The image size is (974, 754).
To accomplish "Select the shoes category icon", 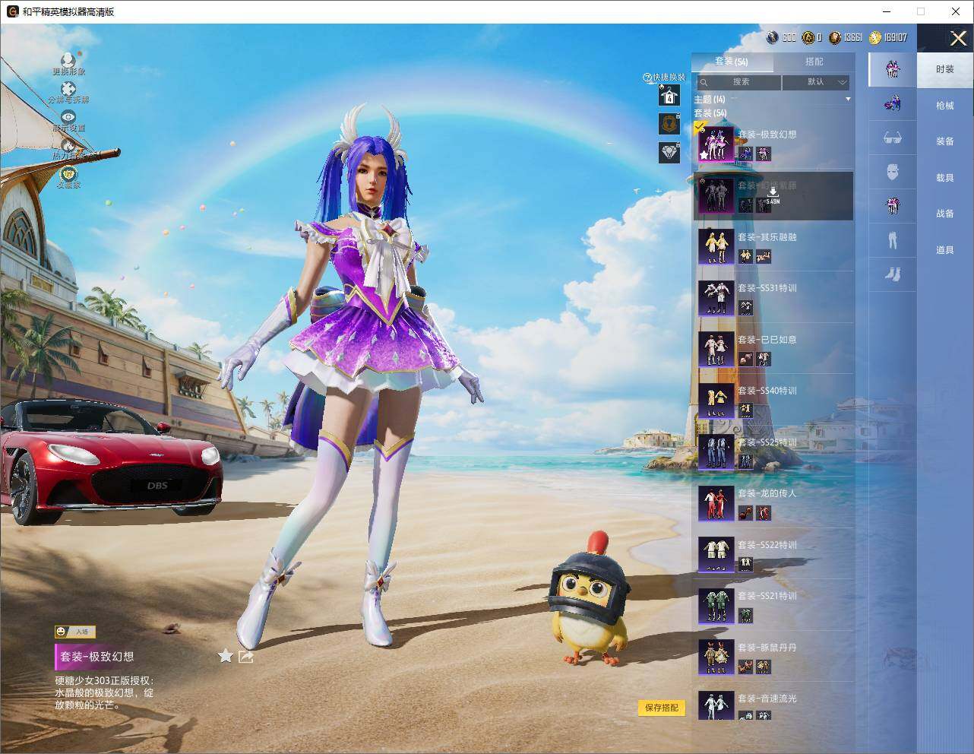I will click(893, 274).
